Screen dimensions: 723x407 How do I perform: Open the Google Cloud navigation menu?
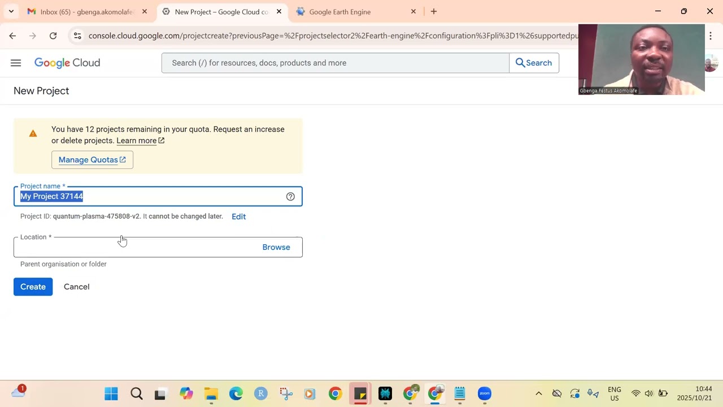[16, 63]
